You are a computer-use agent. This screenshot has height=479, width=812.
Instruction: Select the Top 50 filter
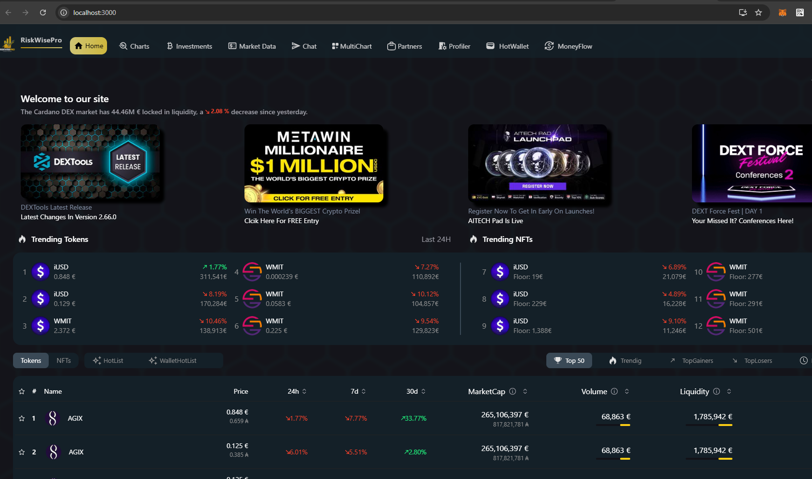569,360
